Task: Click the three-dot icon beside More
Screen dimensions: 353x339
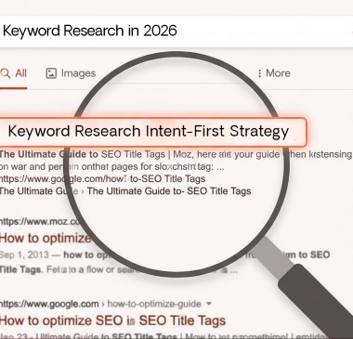Action: pyautogui.click(x=259, y=73)
